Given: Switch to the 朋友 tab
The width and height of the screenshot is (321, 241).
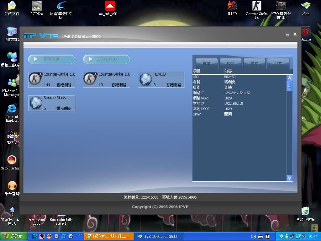Looking at the screenshot, I should point(278,63).
